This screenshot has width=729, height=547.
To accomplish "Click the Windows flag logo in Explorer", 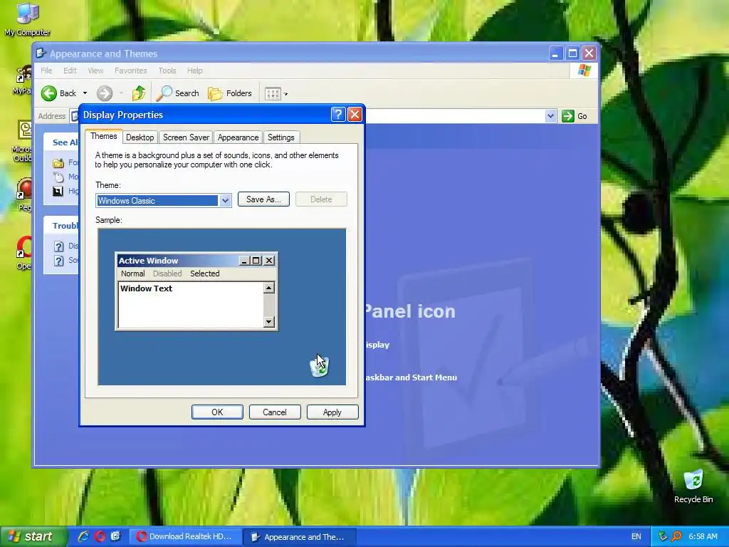I will [584, 71].
